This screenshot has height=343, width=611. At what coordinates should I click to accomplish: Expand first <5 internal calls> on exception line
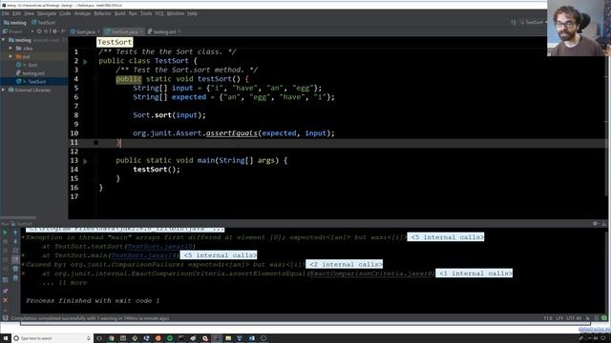point(446,237)
